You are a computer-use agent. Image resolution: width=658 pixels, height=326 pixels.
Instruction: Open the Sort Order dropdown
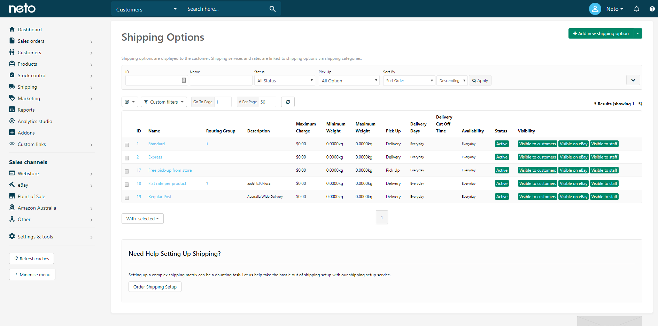[x=409, y=80]
